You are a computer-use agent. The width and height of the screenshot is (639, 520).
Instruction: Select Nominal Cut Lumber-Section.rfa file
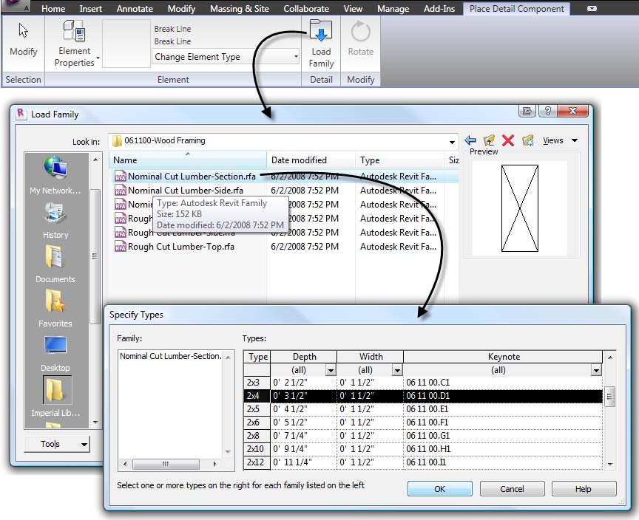[192, 177]
